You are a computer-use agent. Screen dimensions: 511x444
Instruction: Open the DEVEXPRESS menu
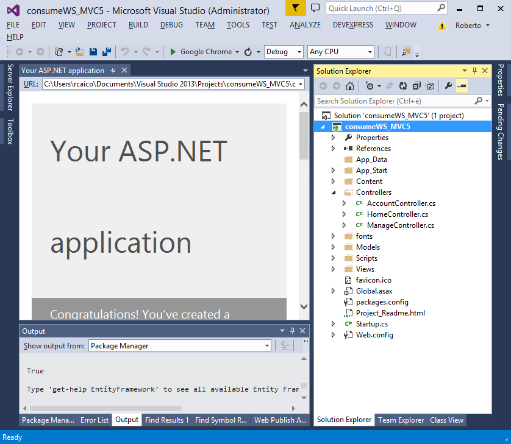(353, 25)
